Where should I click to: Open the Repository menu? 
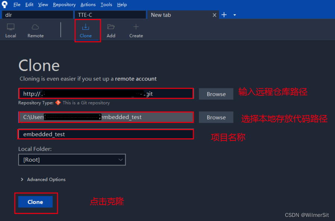[64, 4]
